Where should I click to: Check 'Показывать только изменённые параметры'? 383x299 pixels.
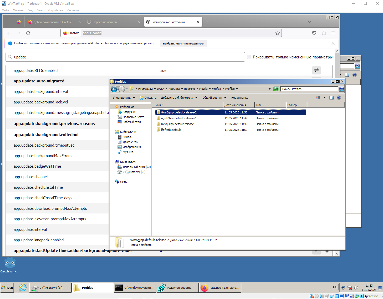tap(249, 57)
